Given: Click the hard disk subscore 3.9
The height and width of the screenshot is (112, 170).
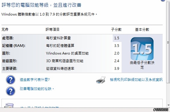Looking at the screenshot, I should coord(117,69).
